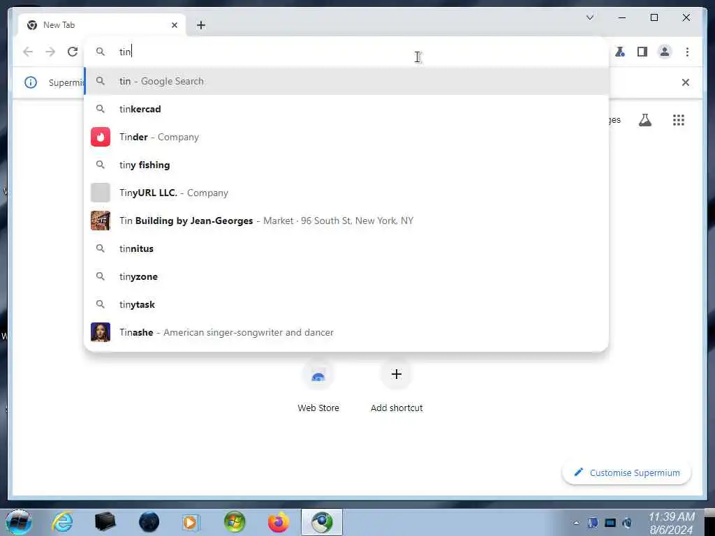715x536 pixels.
Task: Pick the 'tiny fishing' suggestion
Action: point(346,165)
